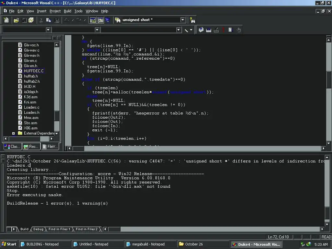Select Loaders.c in the file tree
332x249 pixels.
click(x=31, y=107)
